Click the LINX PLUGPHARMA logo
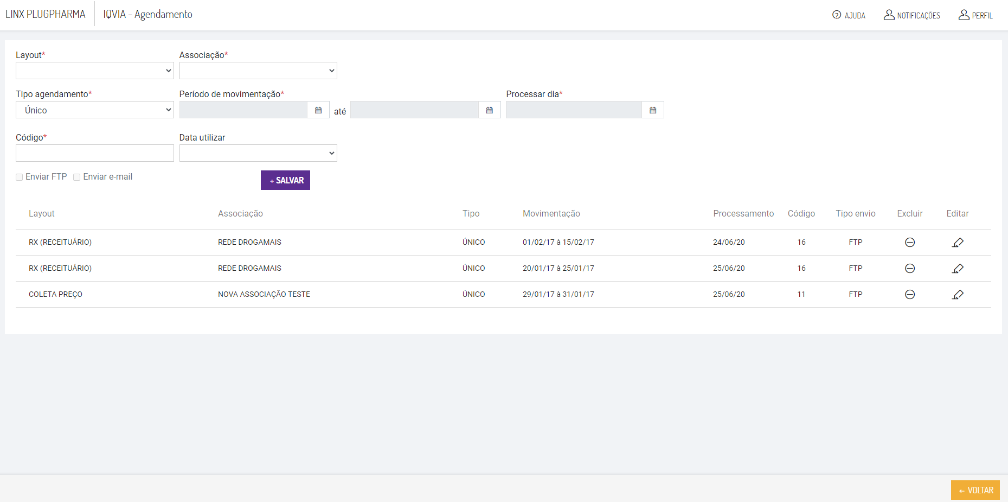Viewport: 1008px width, 502px height. point(46,14)
